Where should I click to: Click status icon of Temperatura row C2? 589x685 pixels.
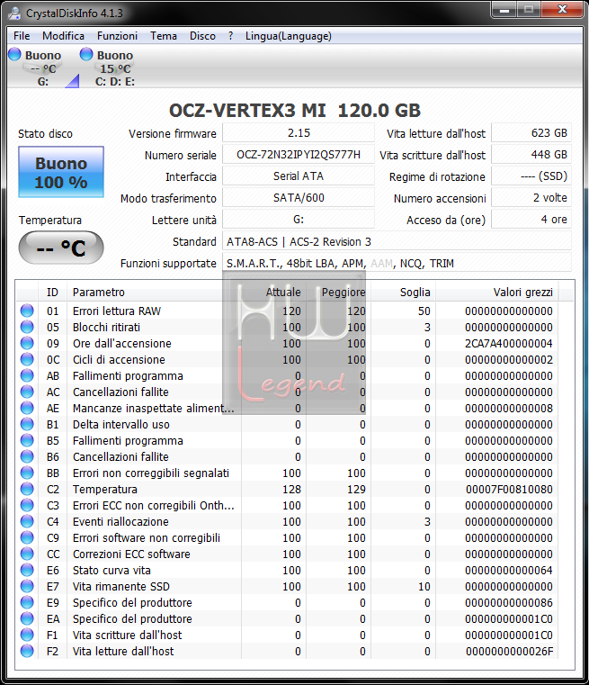coord(27,489)
